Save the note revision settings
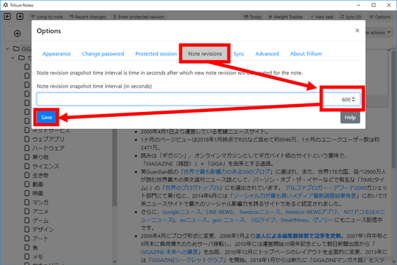Screen dimensions: 397x265 [46, 117]
